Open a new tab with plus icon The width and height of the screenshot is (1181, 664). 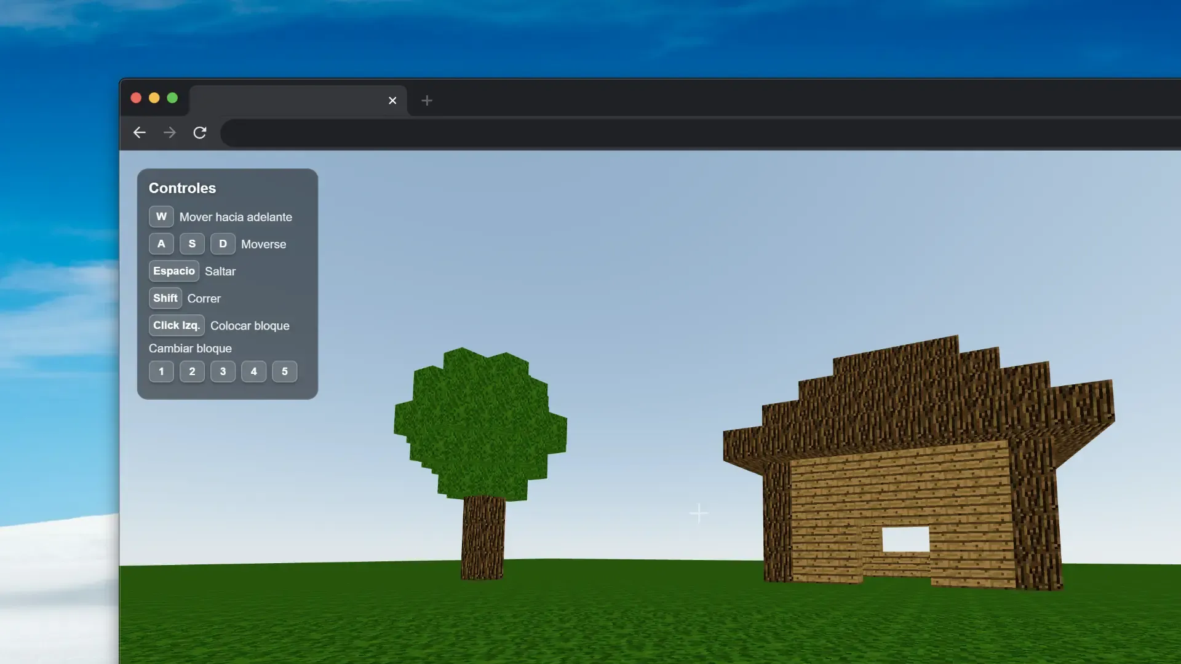click(x=427, y=100)
